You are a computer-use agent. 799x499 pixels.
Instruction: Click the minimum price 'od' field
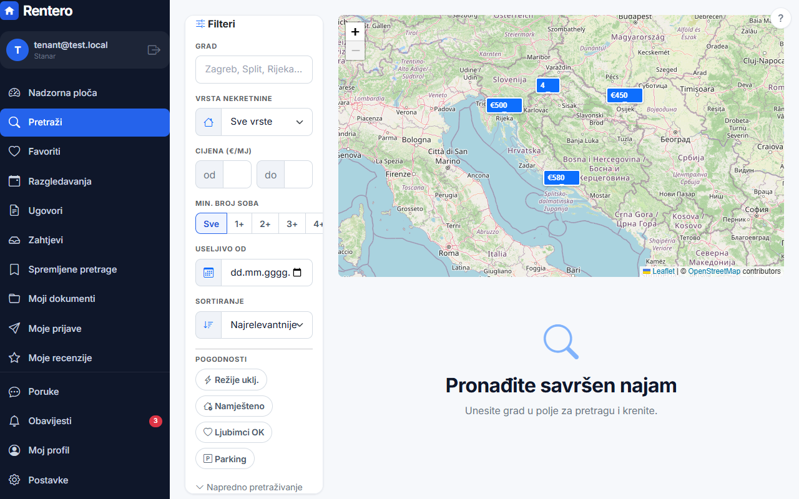[x=237, y=175]
